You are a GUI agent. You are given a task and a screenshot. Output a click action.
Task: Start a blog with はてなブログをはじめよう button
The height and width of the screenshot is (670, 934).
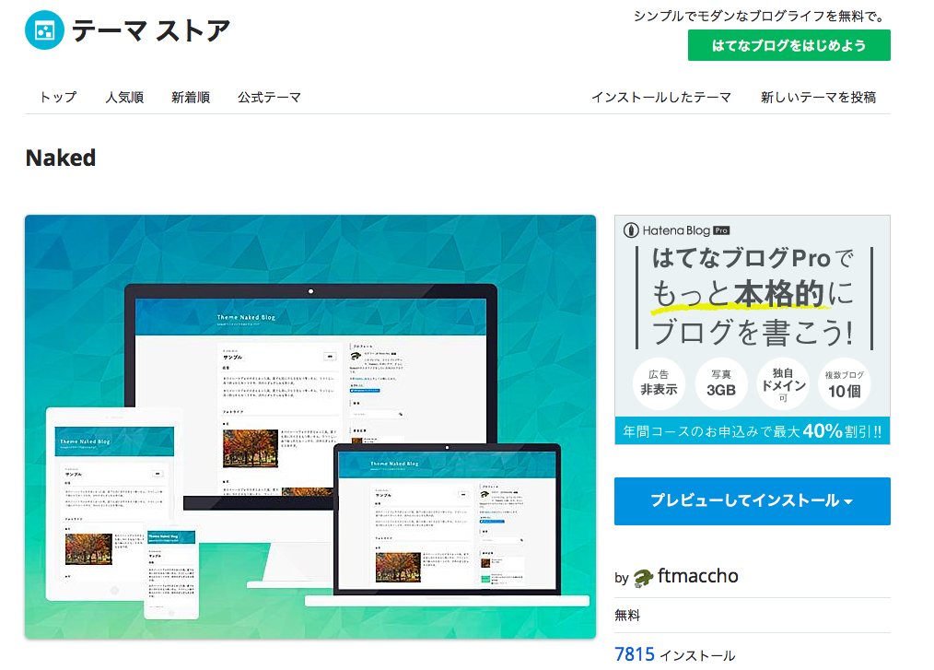788,45
